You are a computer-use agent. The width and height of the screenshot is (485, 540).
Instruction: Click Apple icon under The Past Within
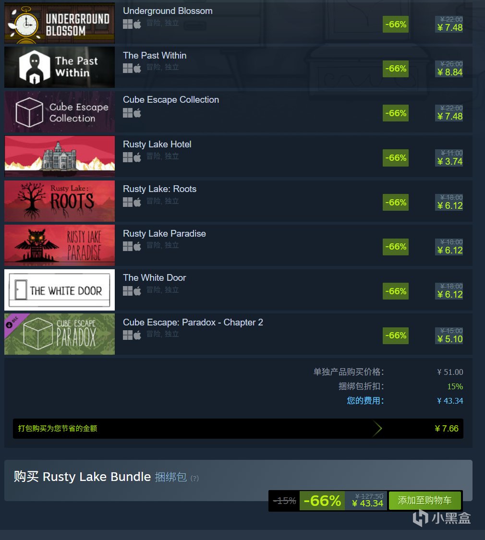click(137, 69)
